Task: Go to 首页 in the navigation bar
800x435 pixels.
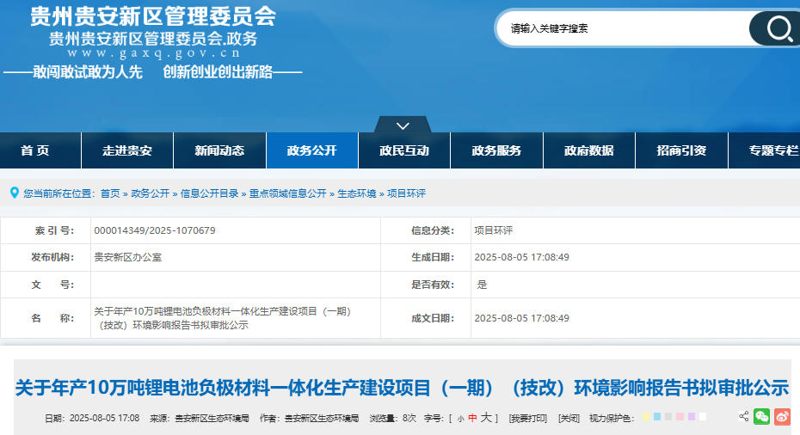Action: point(35,150)
